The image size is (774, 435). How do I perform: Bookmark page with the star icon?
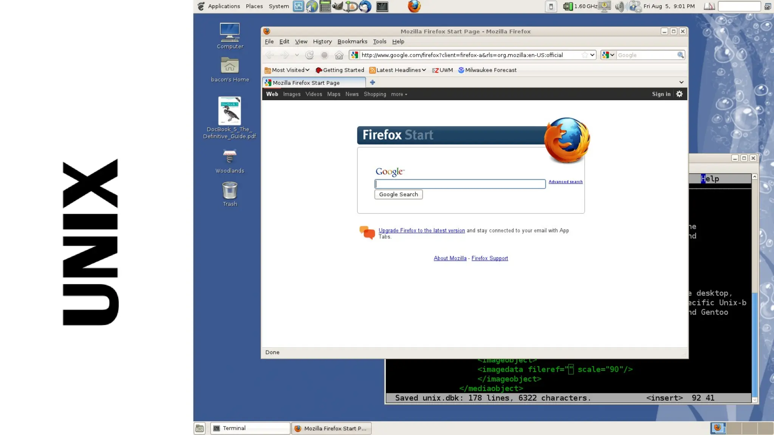pyautogui.click(x=585, y=55)
